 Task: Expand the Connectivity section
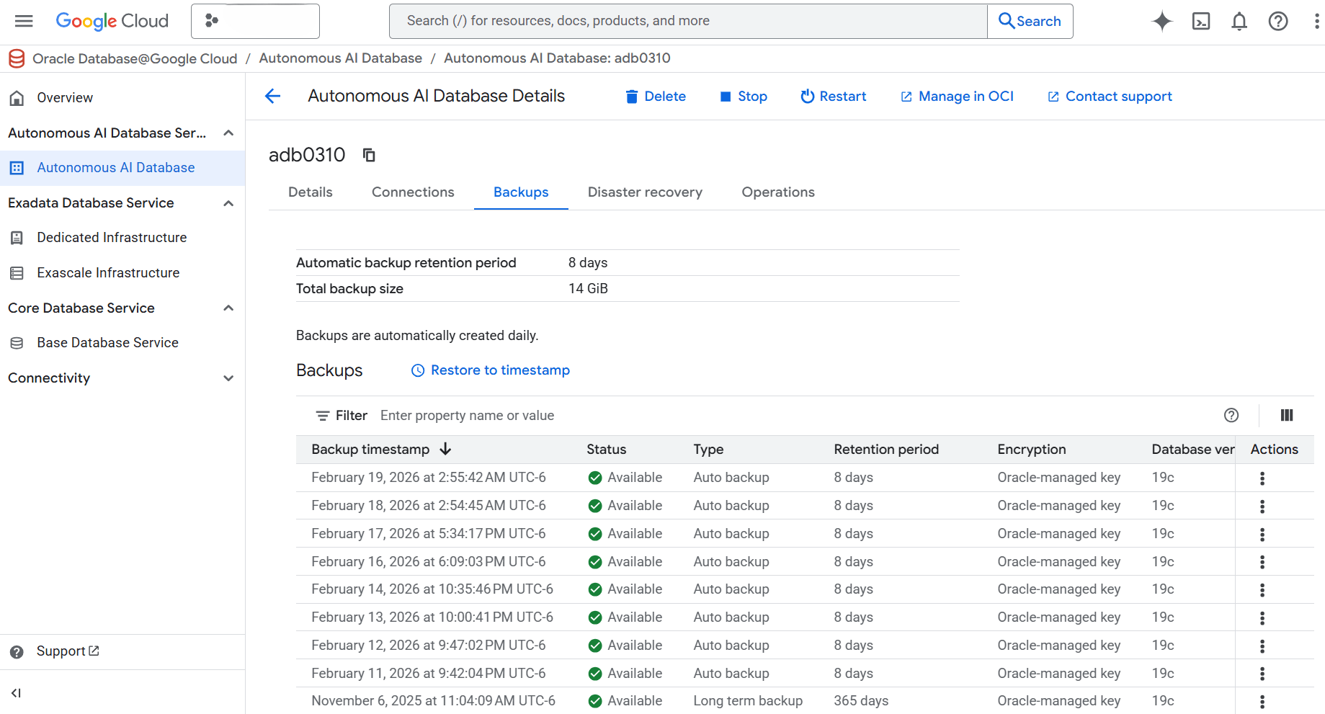click(x=228, y=378)
